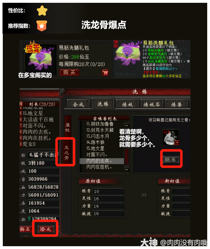Viewport: 210px width, 249px height.
Task: Click the orange shield recommendation badge
Action: click(42, 26)
